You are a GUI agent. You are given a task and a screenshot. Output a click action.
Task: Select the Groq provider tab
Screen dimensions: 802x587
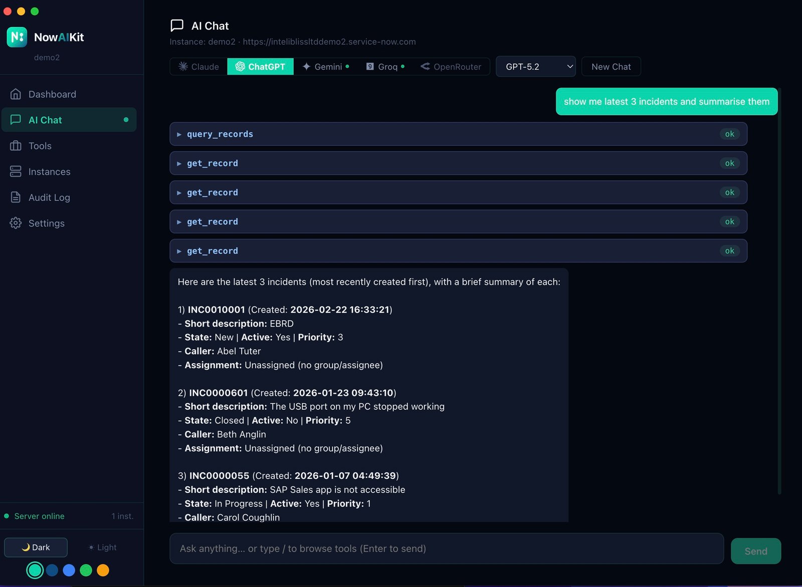click(x=385, y=66)
